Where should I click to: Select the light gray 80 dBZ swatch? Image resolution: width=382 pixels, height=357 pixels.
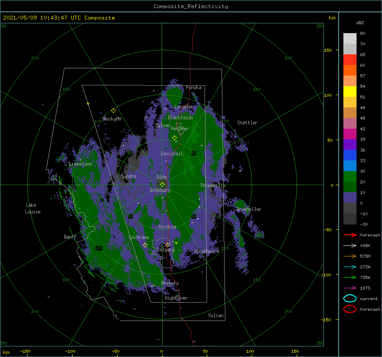[x=350, y=39]
